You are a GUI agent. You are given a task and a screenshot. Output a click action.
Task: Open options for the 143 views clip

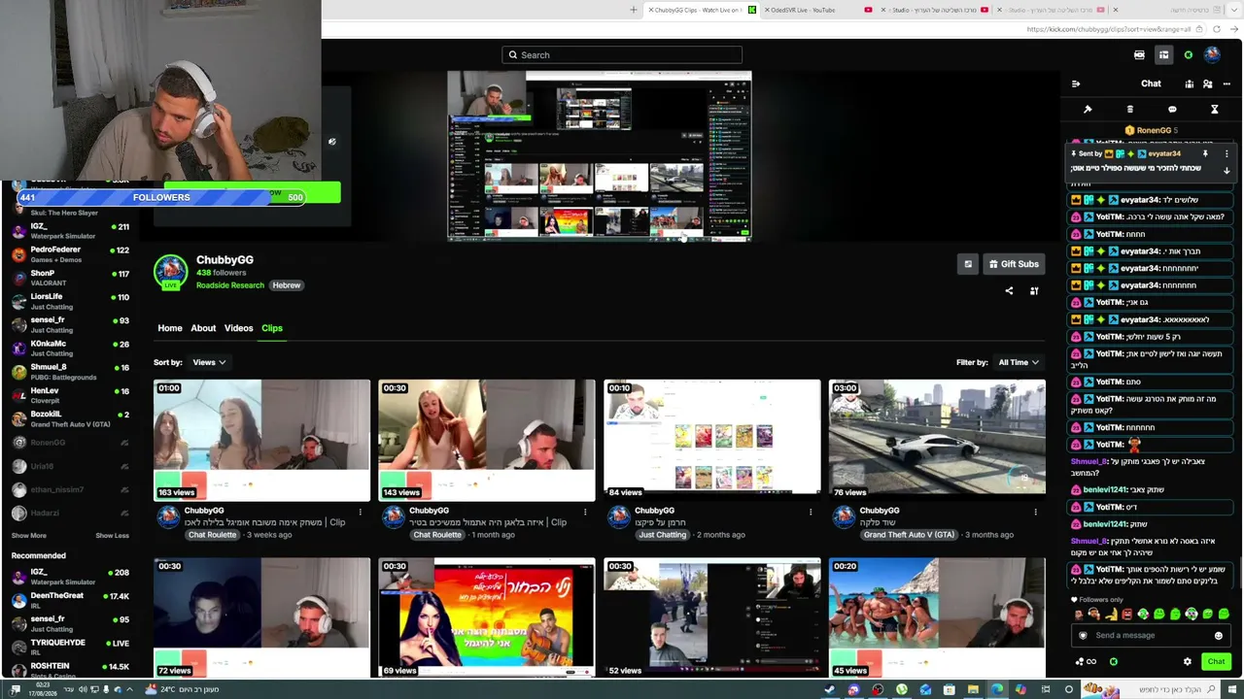pyautogui.click(x=585, y=512)
